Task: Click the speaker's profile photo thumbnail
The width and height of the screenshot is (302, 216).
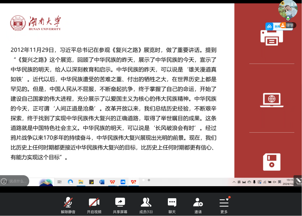Action: click(288, 9)
